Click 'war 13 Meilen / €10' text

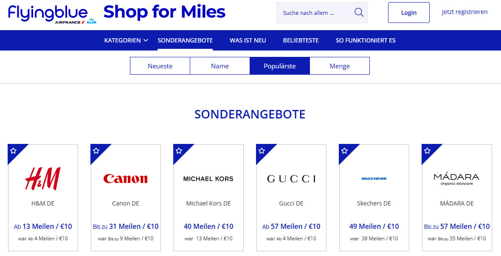pyautogui.click(x=208, y=239)
